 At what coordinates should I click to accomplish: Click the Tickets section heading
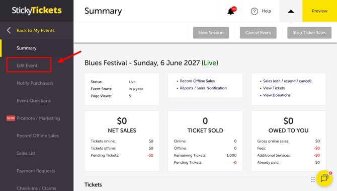pyautogui.click(x=93, y=185)
